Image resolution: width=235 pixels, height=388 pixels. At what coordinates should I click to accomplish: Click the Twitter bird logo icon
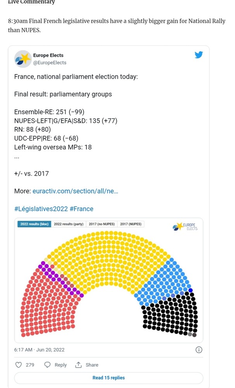[199, 55]
